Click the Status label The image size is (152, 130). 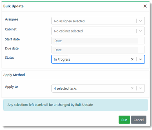coord(9,58)
